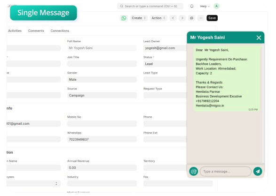Select the Full Name field
276x196 pixels.
pyautogui.click(x=102, y=48)
